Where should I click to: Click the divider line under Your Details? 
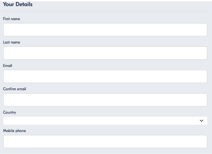tap(105, 11)
